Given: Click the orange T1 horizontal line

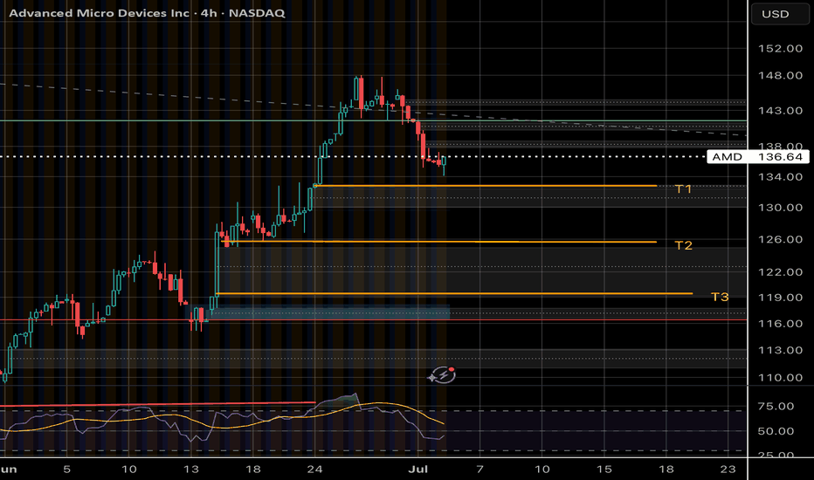Looking at the screenshot, I should (486, 185).
